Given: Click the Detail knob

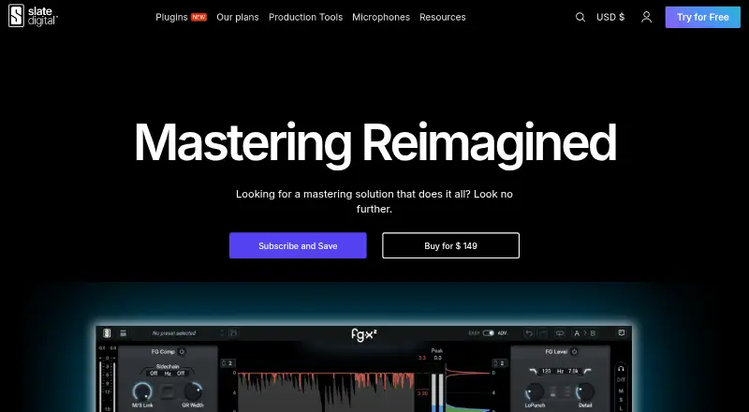Looking at the screenshot, I should coord(586,392).
